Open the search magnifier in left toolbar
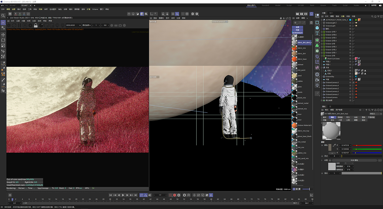The height and width of the screenshot is (209, 383). click(3, 16)
